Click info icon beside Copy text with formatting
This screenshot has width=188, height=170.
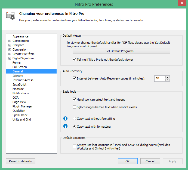[x=65, y=126]
